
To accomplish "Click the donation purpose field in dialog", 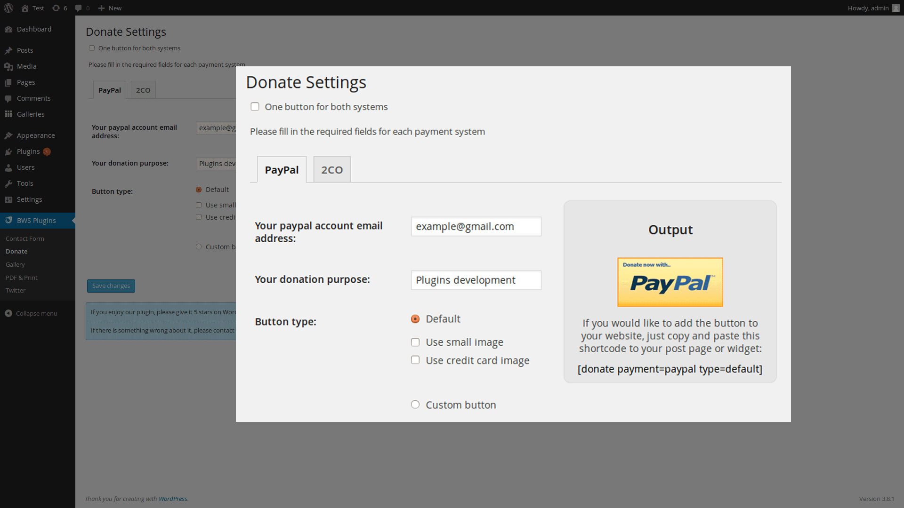I will tap(476, 280).
